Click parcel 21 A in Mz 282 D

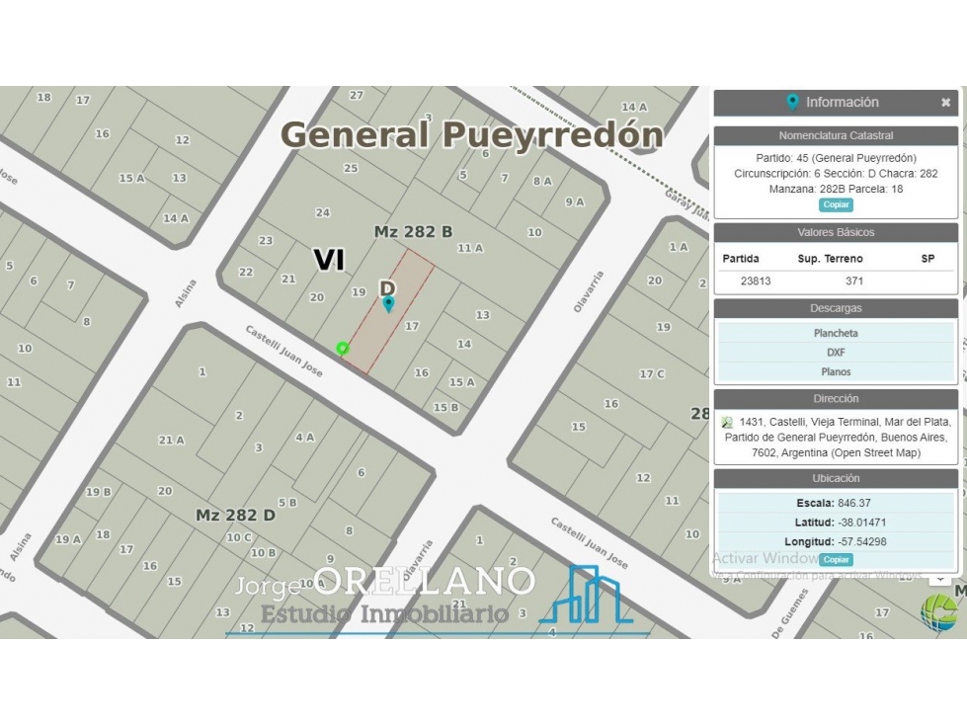tap(171, 441)
